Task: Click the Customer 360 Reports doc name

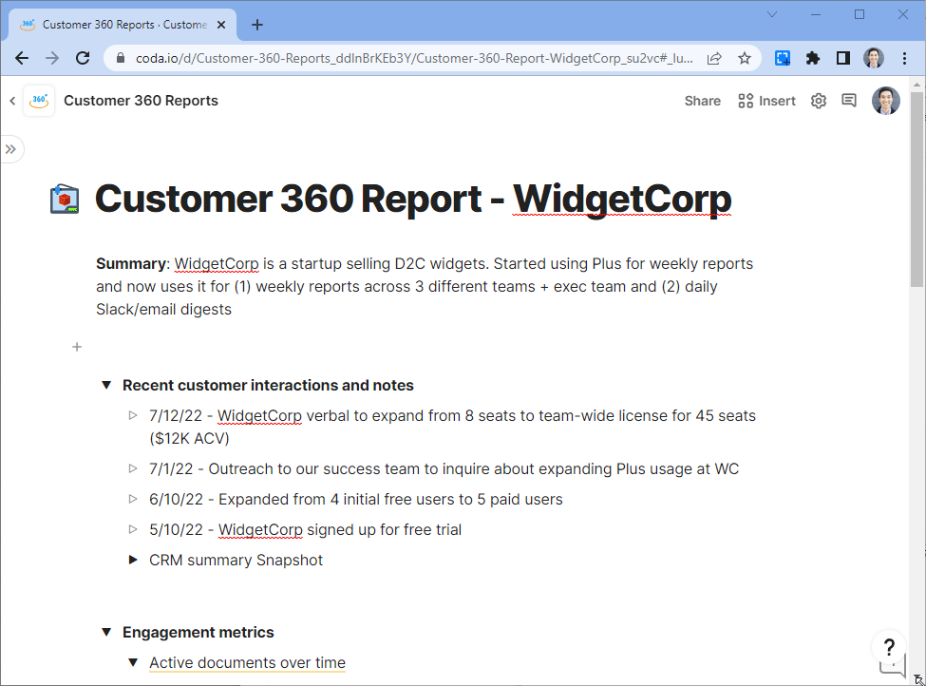Action: 141,101
